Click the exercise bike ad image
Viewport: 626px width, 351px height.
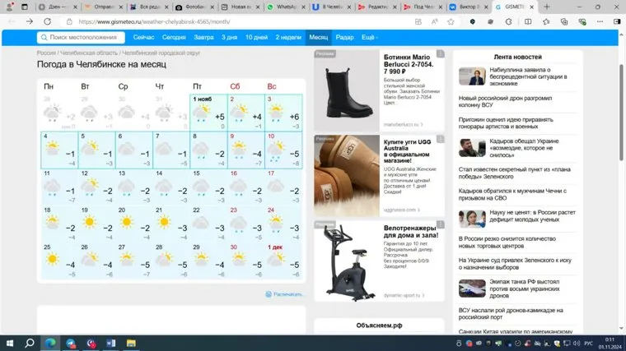pos(346,261)
